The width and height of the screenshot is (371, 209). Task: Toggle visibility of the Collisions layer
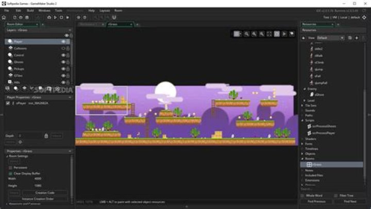(63, 48)
